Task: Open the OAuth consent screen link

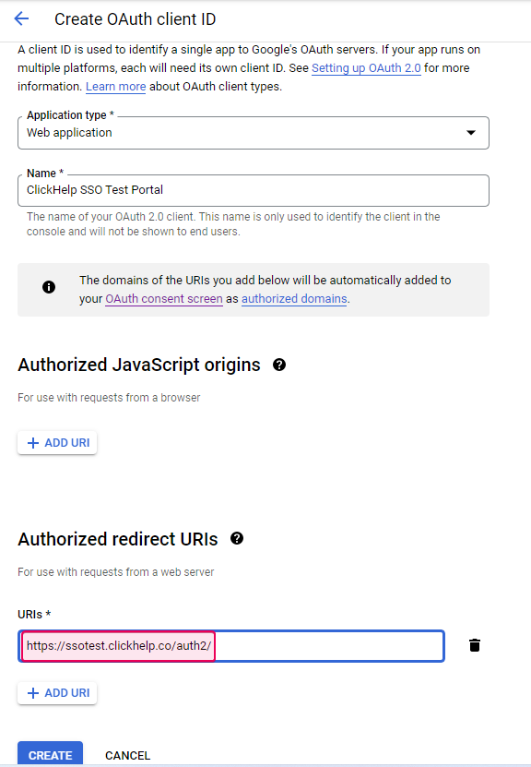Action: click(163, 298)
